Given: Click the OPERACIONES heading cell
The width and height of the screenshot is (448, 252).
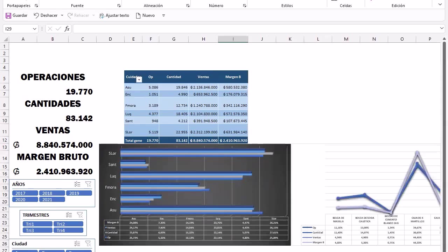Looking at the screenshot, I should point(52,77).
